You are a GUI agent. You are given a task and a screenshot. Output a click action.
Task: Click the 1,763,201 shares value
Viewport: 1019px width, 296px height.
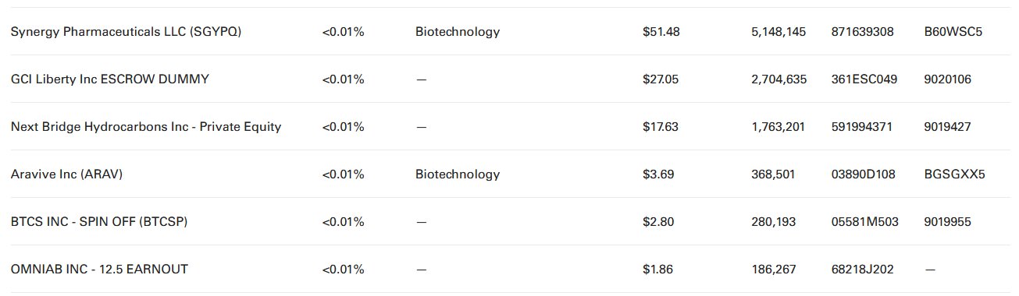pyautogui.click(x=778, y=127)
